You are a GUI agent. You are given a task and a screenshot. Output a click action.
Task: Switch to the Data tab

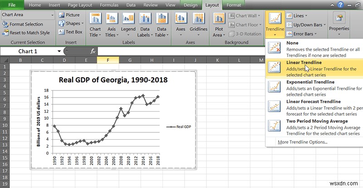click(x=131, y=5)
